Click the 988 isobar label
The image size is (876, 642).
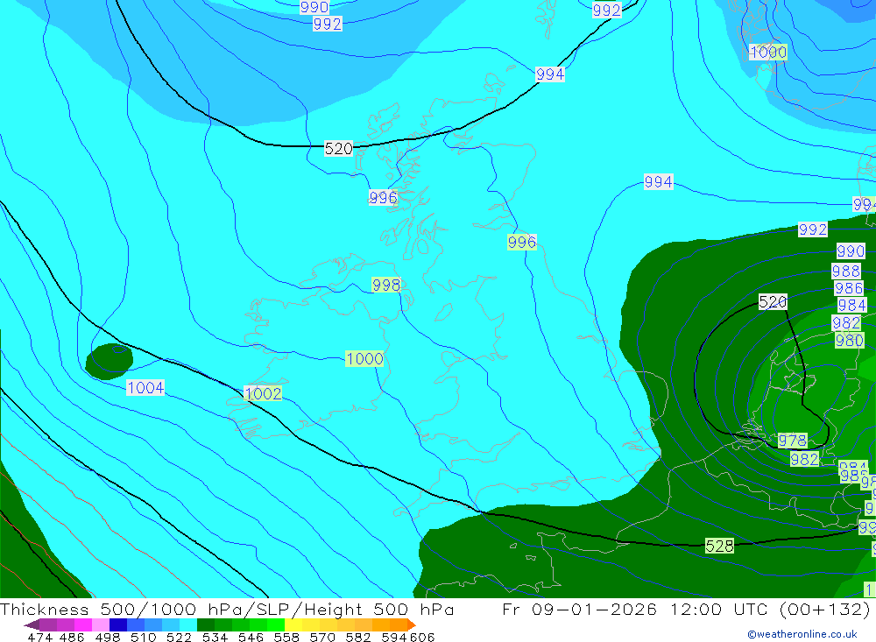(846, 271)
